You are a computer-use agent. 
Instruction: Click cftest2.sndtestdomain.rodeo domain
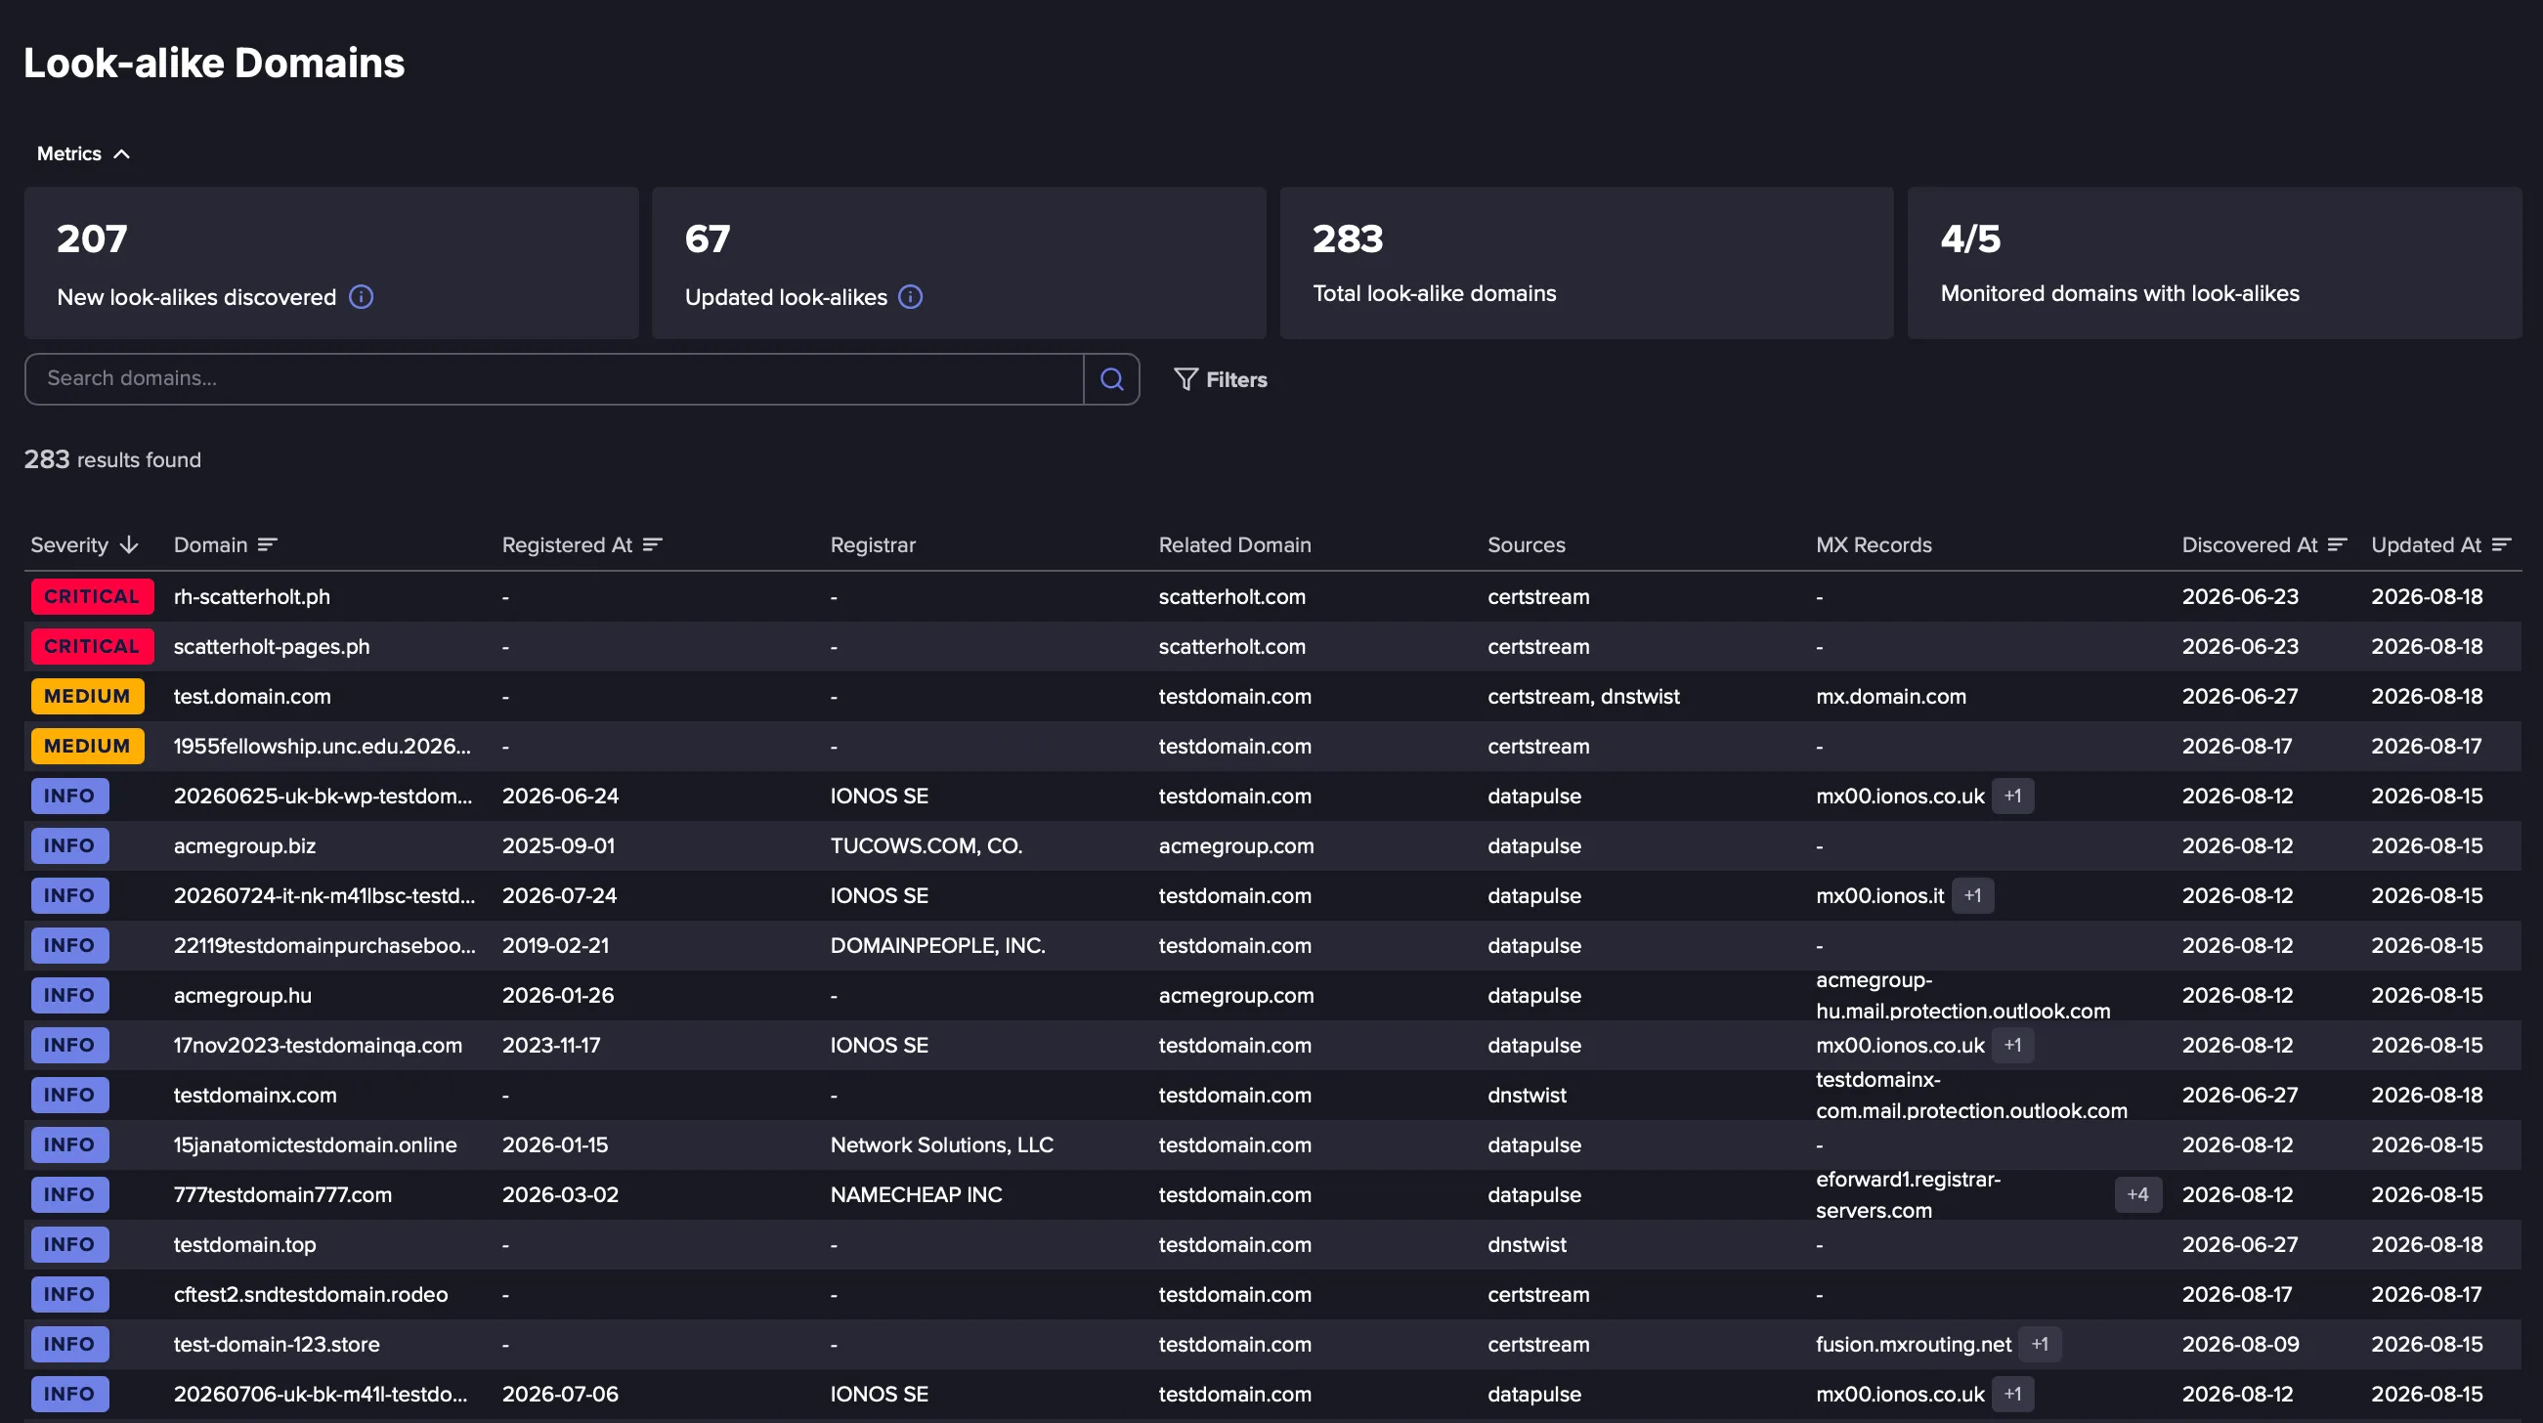click(x=311, y=1295)
